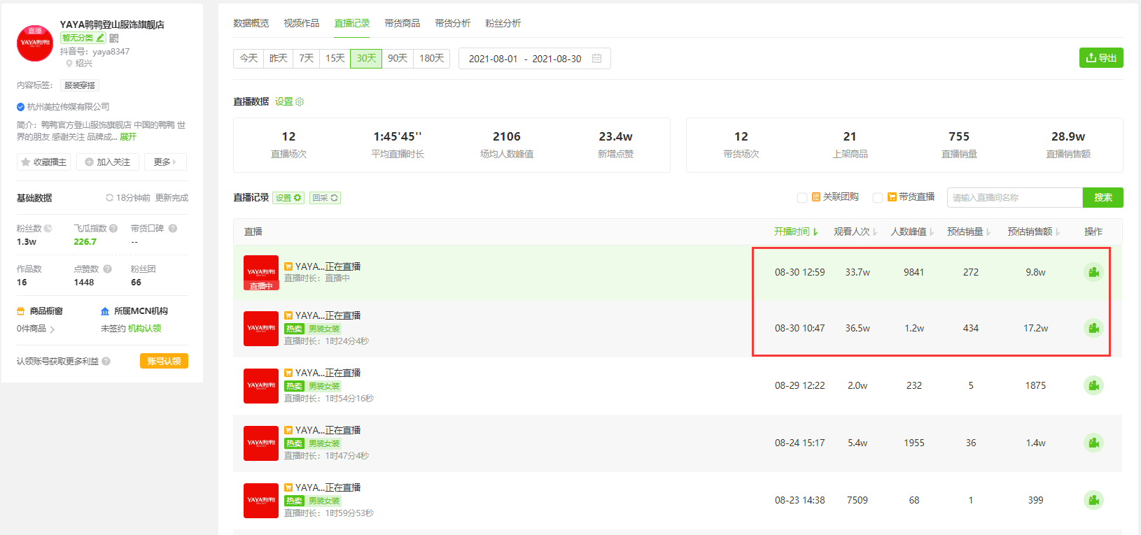Select the 7天 time range option
This screenshot has width=1141, height=535.
pos(307,59)
